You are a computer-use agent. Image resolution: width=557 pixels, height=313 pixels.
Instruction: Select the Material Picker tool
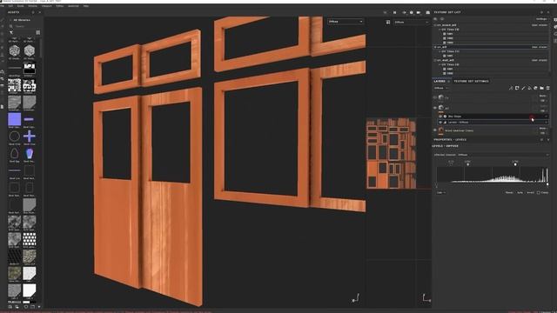[3, 62]
